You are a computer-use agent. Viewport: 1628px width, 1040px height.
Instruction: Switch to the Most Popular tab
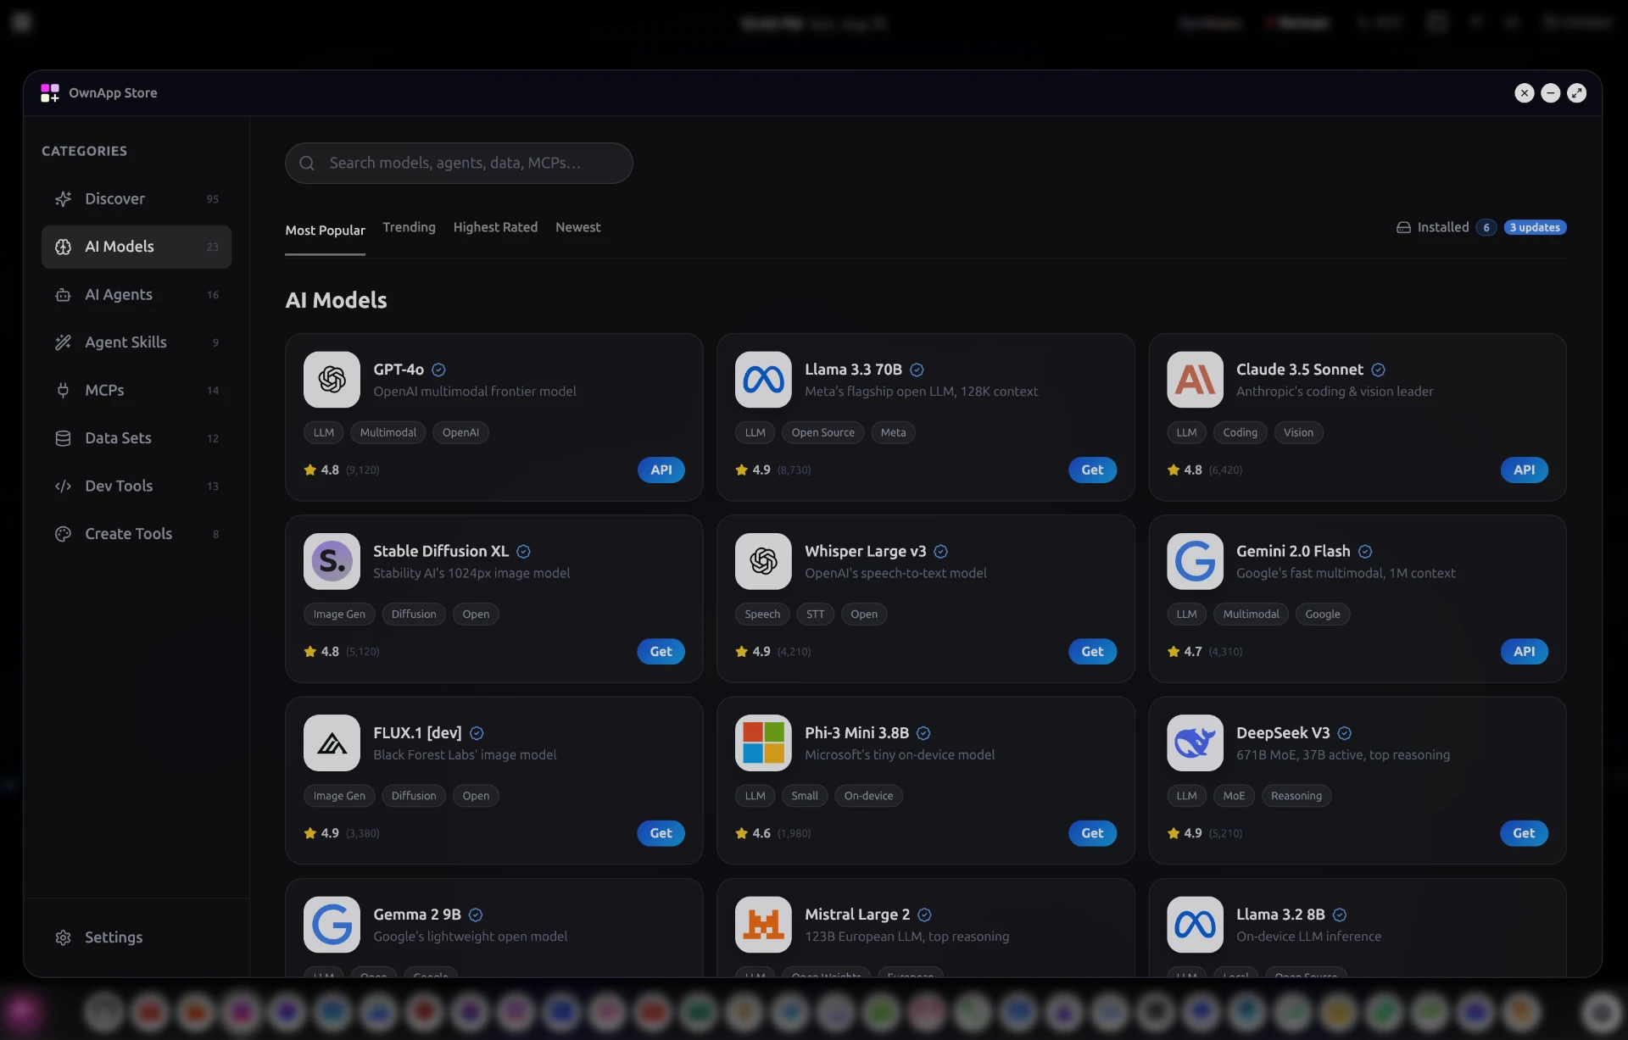click(x=325, y=231)
